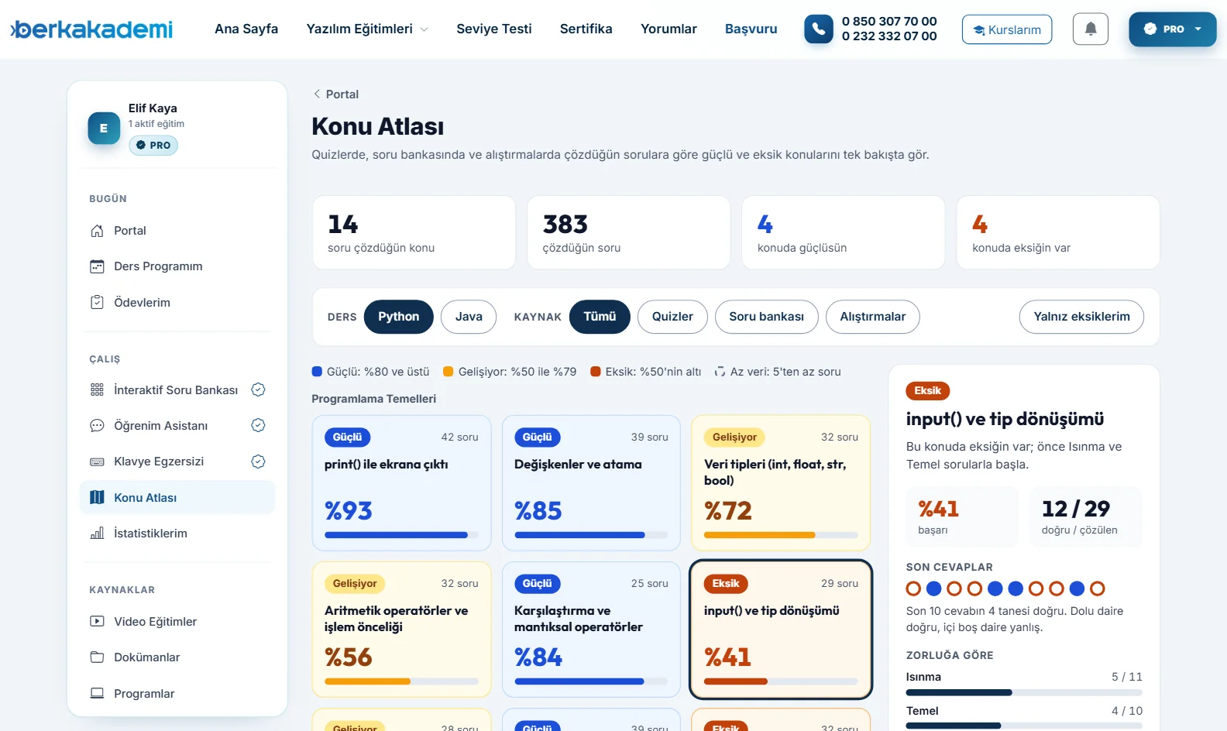The width and height of the screenshot is (1227, 731).
Task: Open Aritmetik operatörler ve işlem önceliği card
Action: [401, 630]
